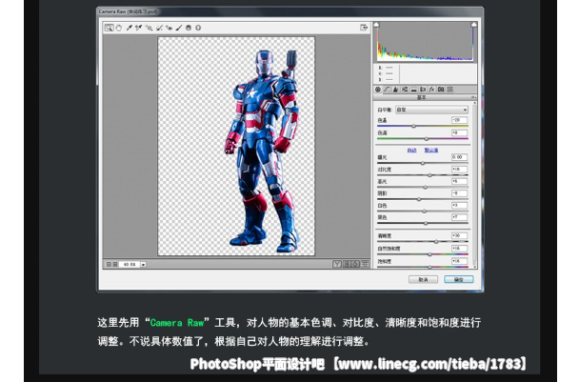Viewport: 579px width, 382px height.
Task: Open the zoom level dropdown arrow
Action: pos(143,265)
